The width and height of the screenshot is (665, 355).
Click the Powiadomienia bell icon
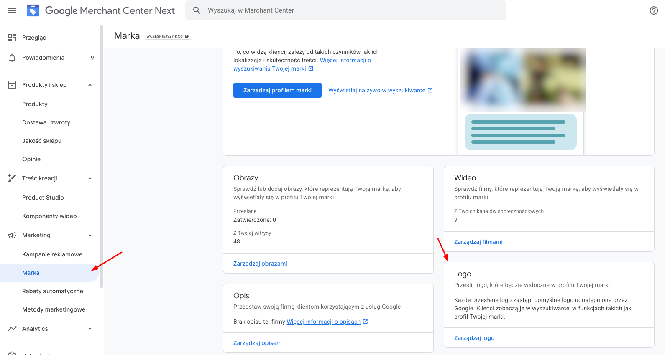point(12,58)
